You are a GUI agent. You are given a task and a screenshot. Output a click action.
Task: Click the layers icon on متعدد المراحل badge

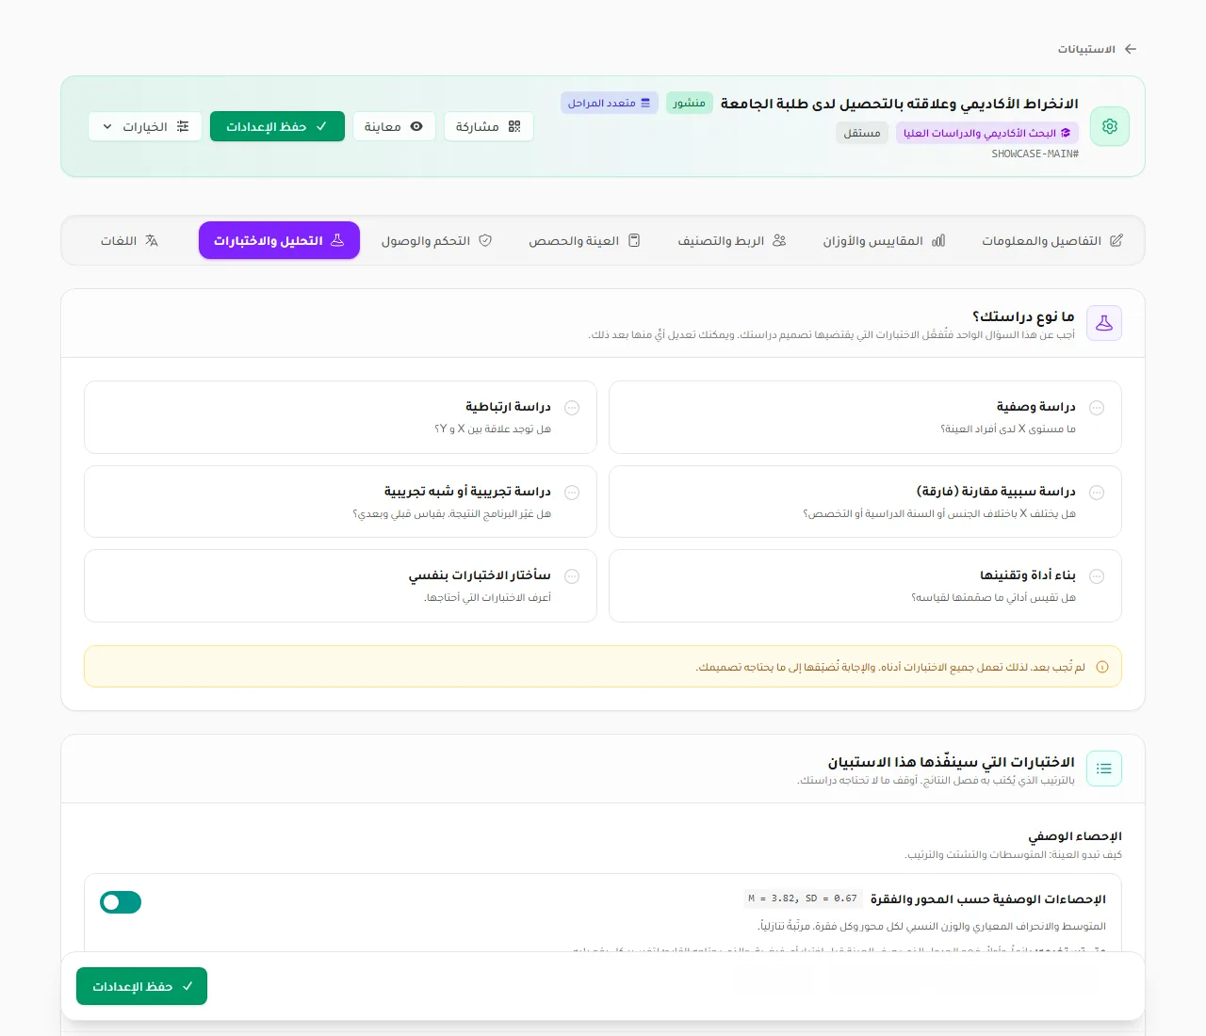pyautogui.click(x=645, y=103)
